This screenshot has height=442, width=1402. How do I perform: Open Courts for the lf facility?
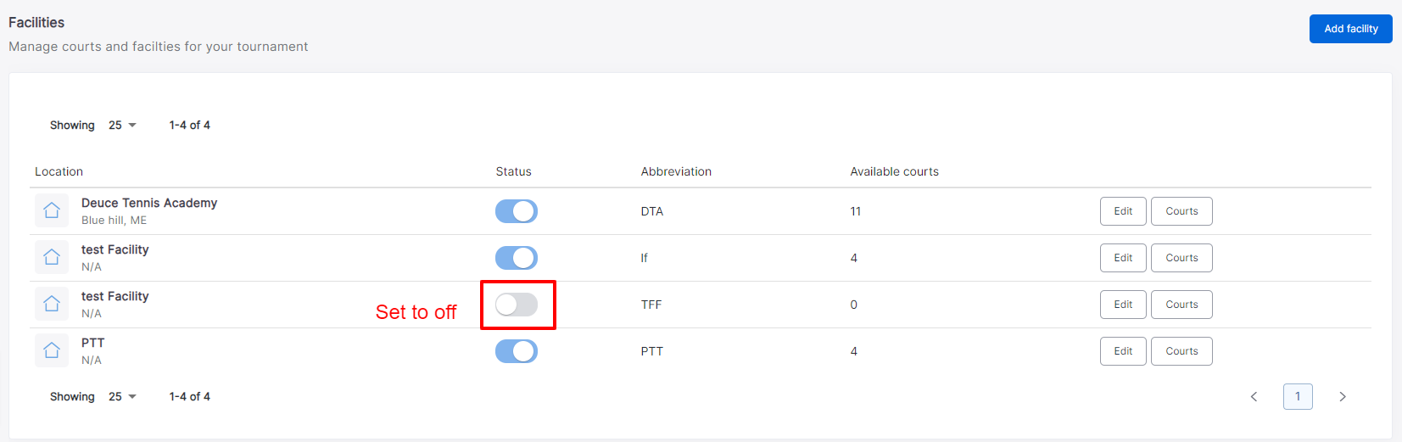[x=1181, y=258]
